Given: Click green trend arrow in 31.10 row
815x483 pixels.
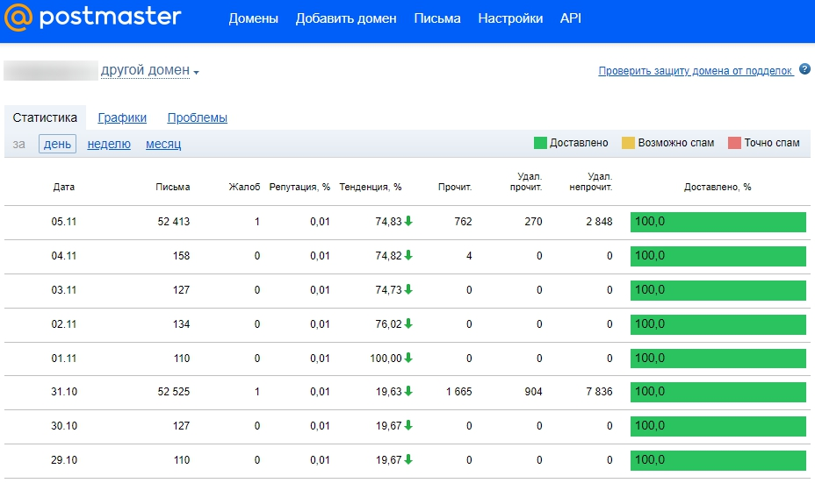Looking at the screenshot, I should coord(408,392).
